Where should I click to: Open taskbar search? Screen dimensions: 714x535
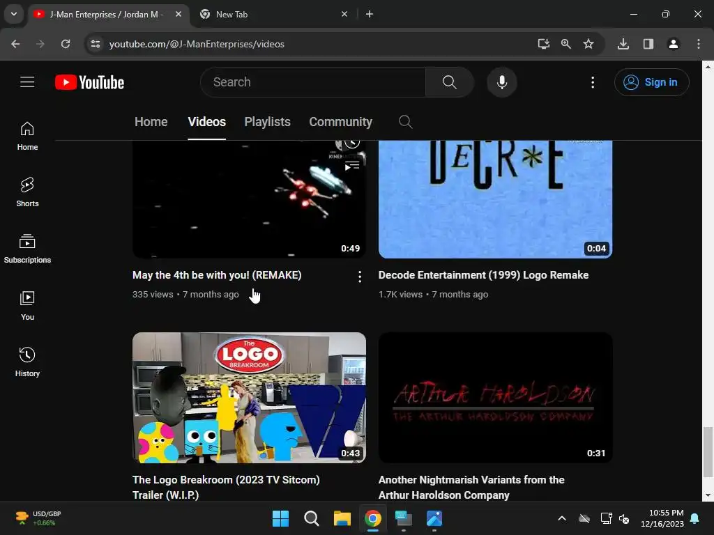[x=312, y=518]
